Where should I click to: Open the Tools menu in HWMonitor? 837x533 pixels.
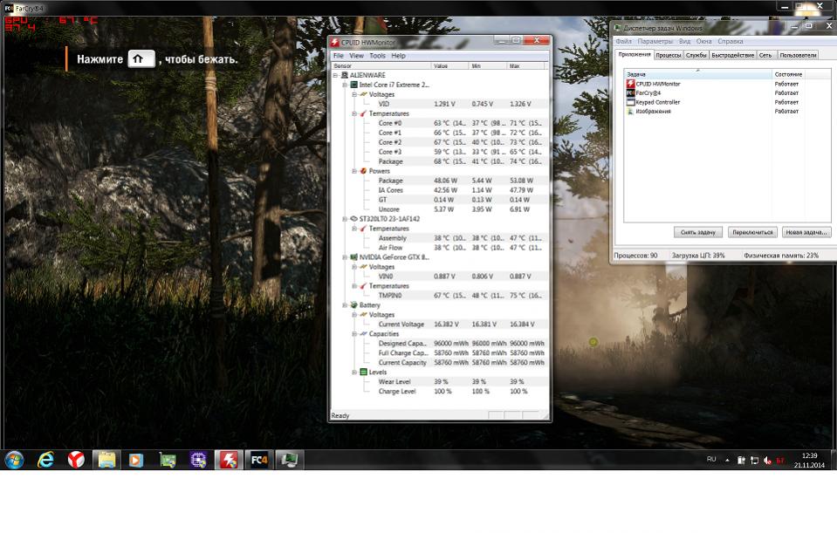tap(377, 56)
